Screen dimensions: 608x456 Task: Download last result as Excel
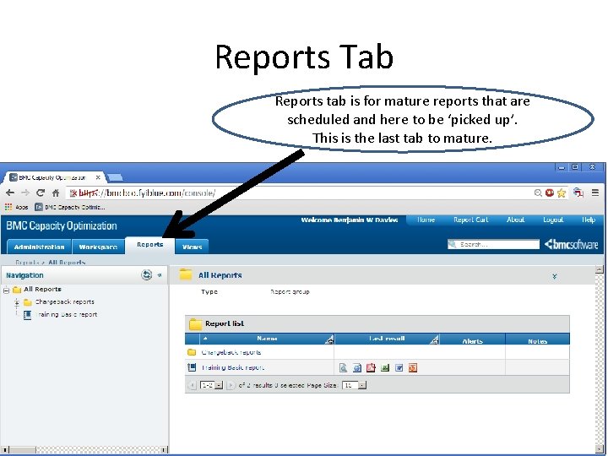coord(385,367)
